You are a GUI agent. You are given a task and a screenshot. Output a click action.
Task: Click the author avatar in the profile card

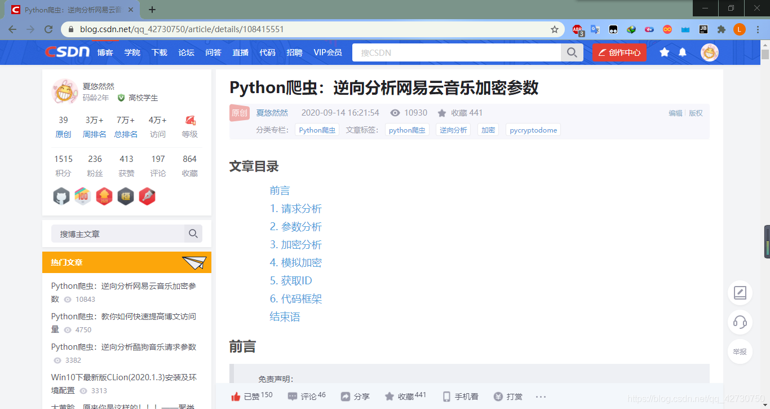tap(65, 91)
